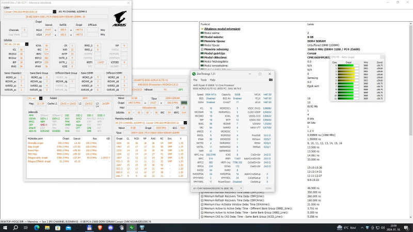Switch to the HWiNFO taskbar icon

tap(142, 228)
